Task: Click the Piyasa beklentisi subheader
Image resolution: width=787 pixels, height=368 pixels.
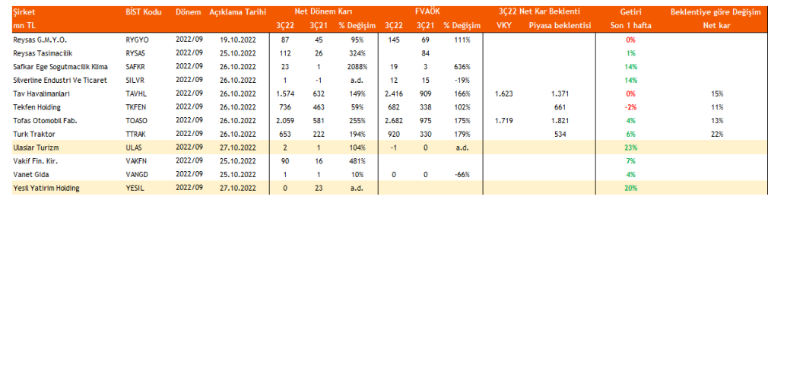Action: (x=560, y=26)
